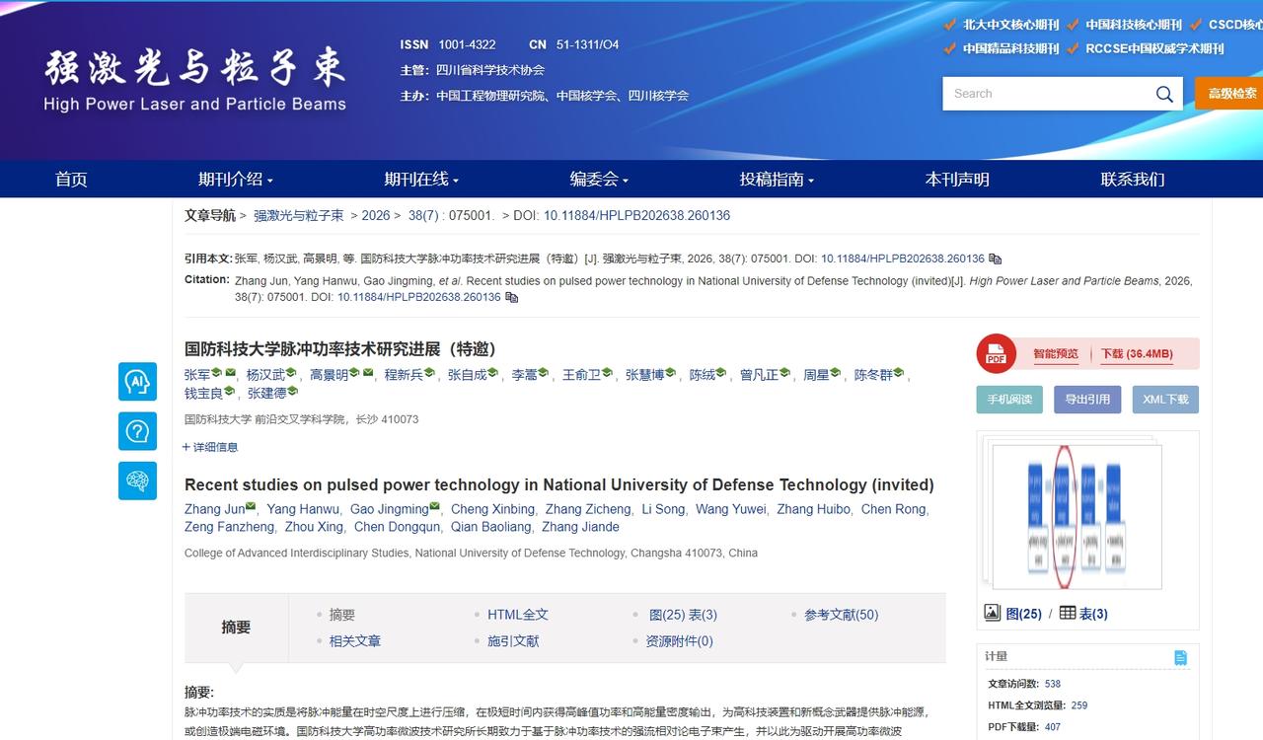Screen dimensions: 1263x740
Task: Click 导出引用 export citation button
Action: 1087,400
